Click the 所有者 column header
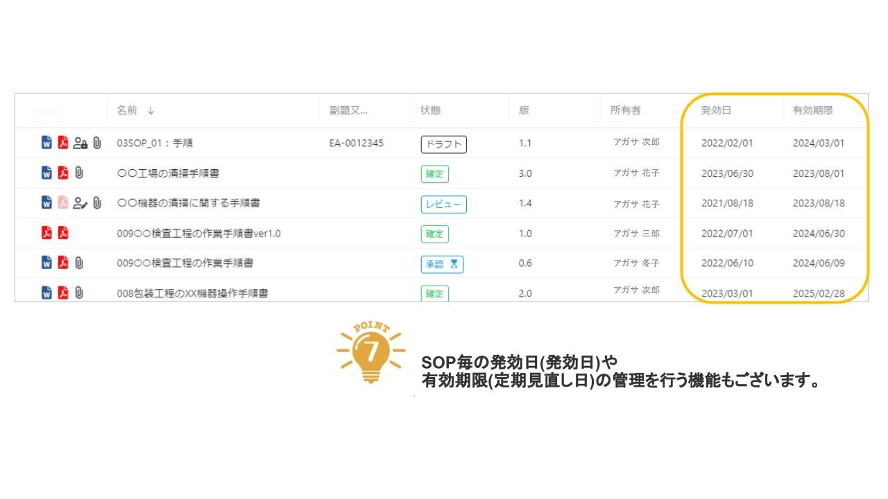 click(625, 110)
